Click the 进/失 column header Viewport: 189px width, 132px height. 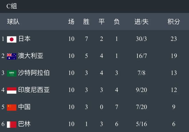pos(141,22)
